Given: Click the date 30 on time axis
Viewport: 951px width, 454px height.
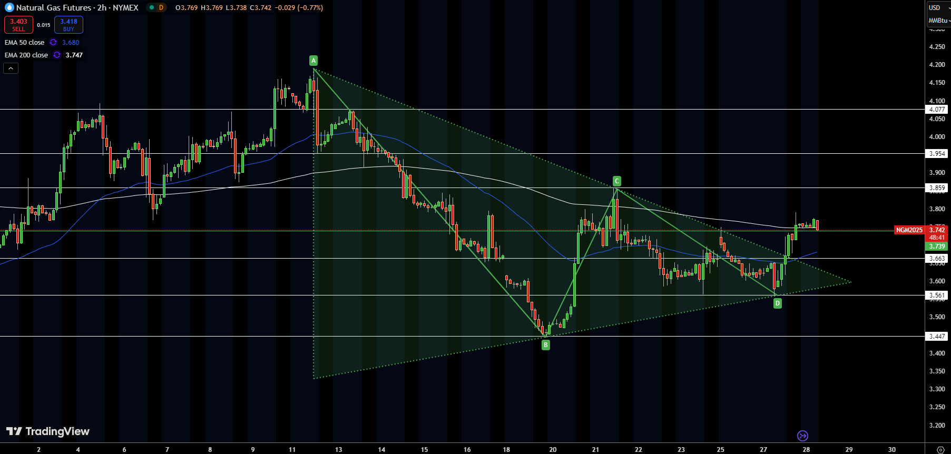Looking at the screenshot, I should [x=892, y=449].
